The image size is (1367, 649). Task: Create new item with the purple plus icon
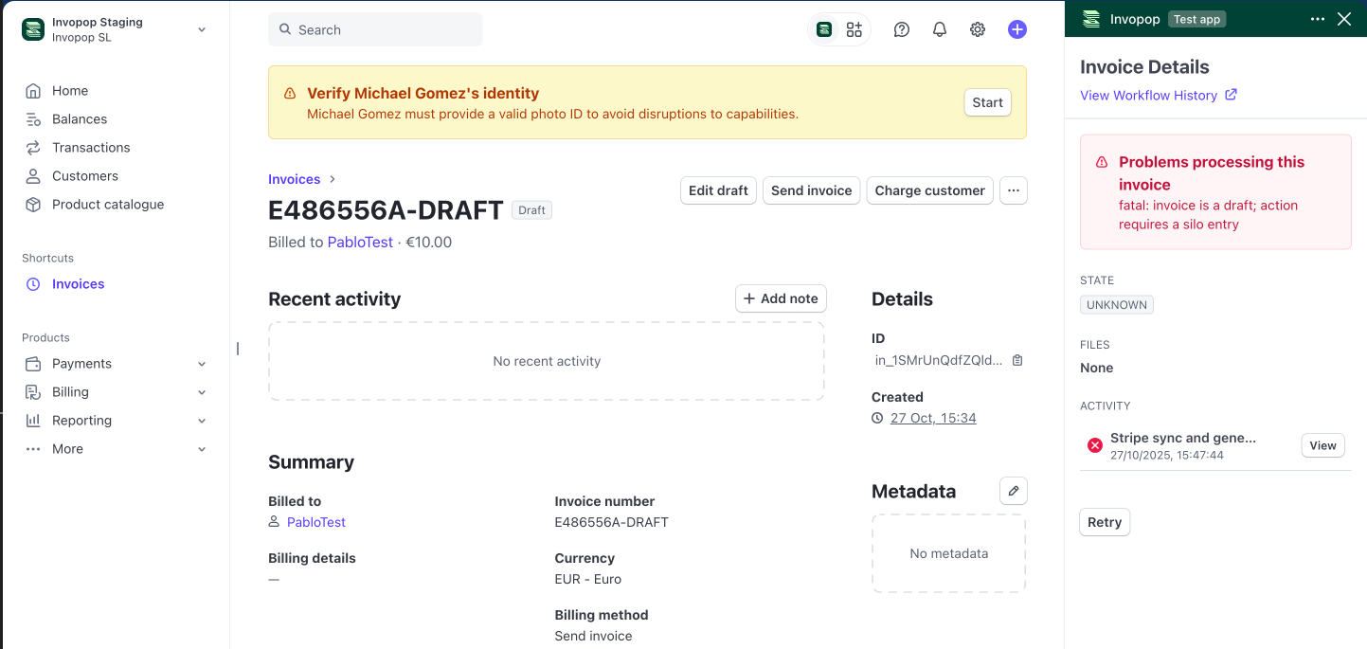point(1016,29)
